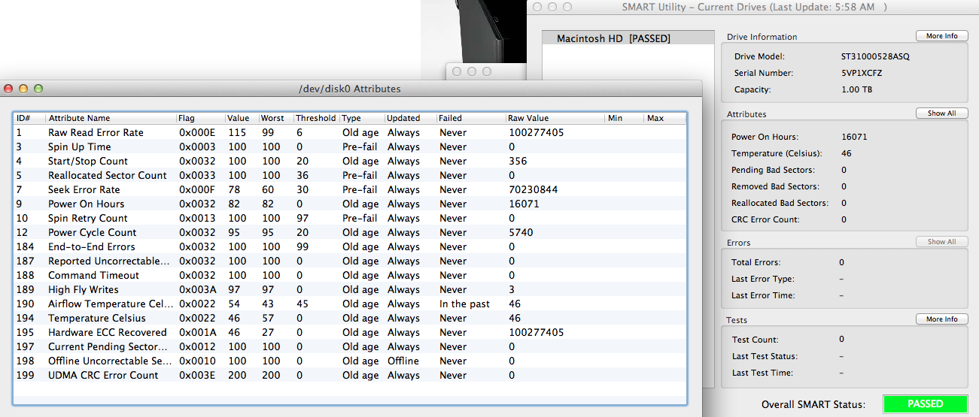Select Macintosh HD [PASSED] in drive list

pos(628,38)
